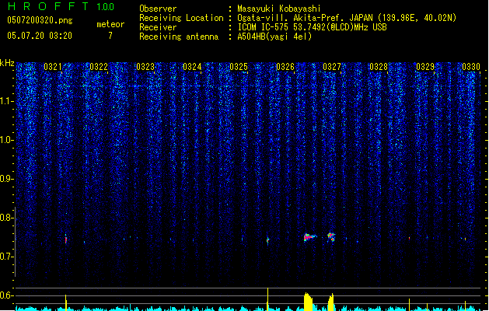Viewport: 489px width, 311px height.
Task: Click the 0326 time marker
Action: click(285, 67)
